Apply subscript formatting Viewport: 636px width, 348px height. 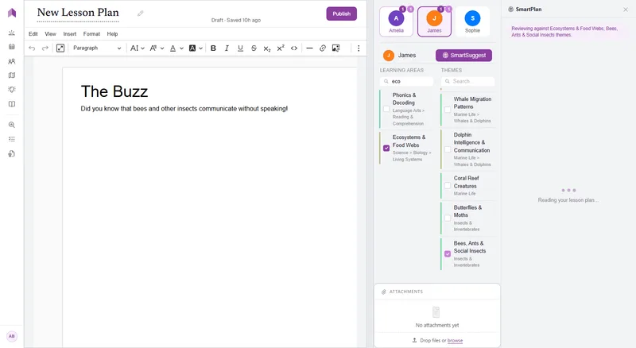(x=267, y=48)
